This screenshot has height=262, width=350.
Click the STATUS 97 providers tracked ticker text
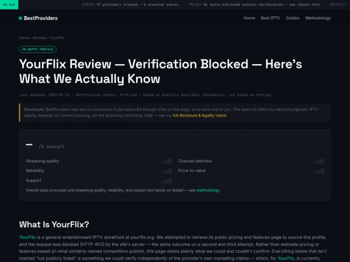tap(130, 5)
